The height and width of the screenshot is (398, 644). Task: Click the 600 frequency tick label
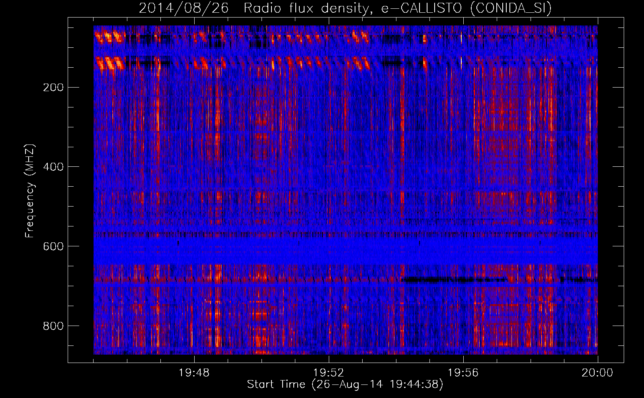tap(53, 246)
